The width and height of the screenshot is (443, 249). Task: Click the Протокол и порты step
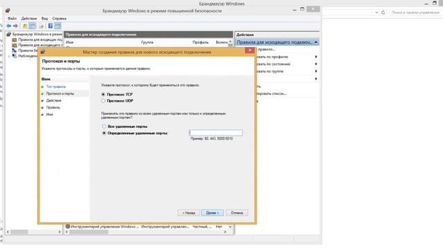[x=60, y=93]
